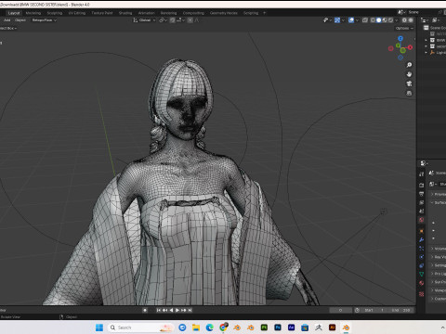Open the Rendering workspace tab
Viewport: 446px width, 334px height.
click(168, 13)
